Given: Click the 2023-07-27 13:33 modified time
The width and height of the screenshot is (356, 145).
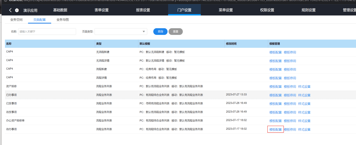Looking at the screenshot, I should (x=236, y=94).
